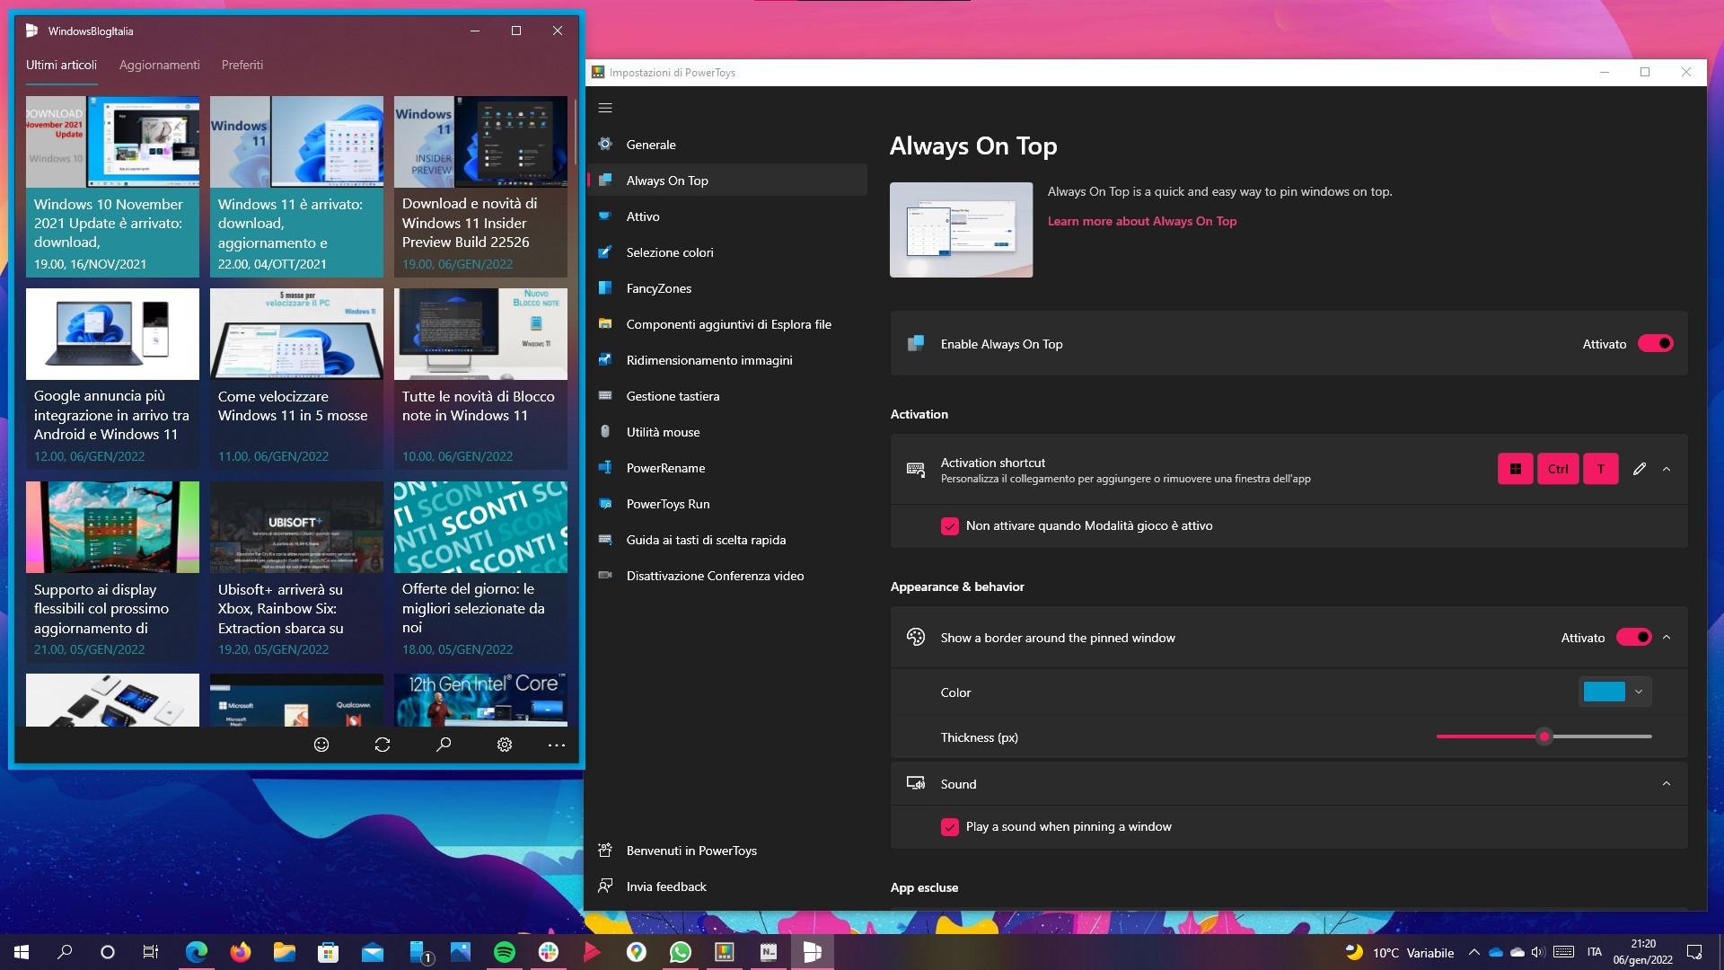The width and height of the screenshot is (1724, 970).
Task: Open Google Maps icon in the taskbar
Action: coord(637,952)
